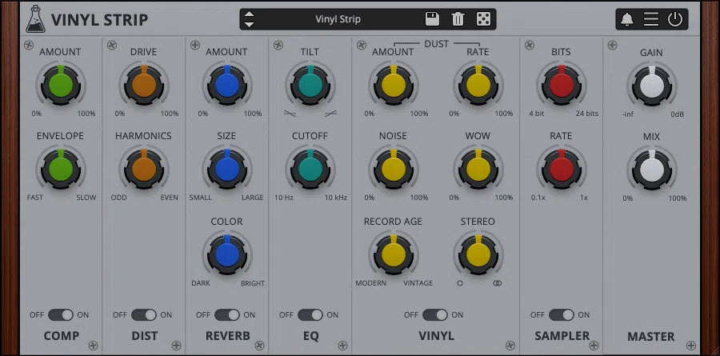
Task: Click the Bits red knob in Sampler
Action: [x=561, y=83]
